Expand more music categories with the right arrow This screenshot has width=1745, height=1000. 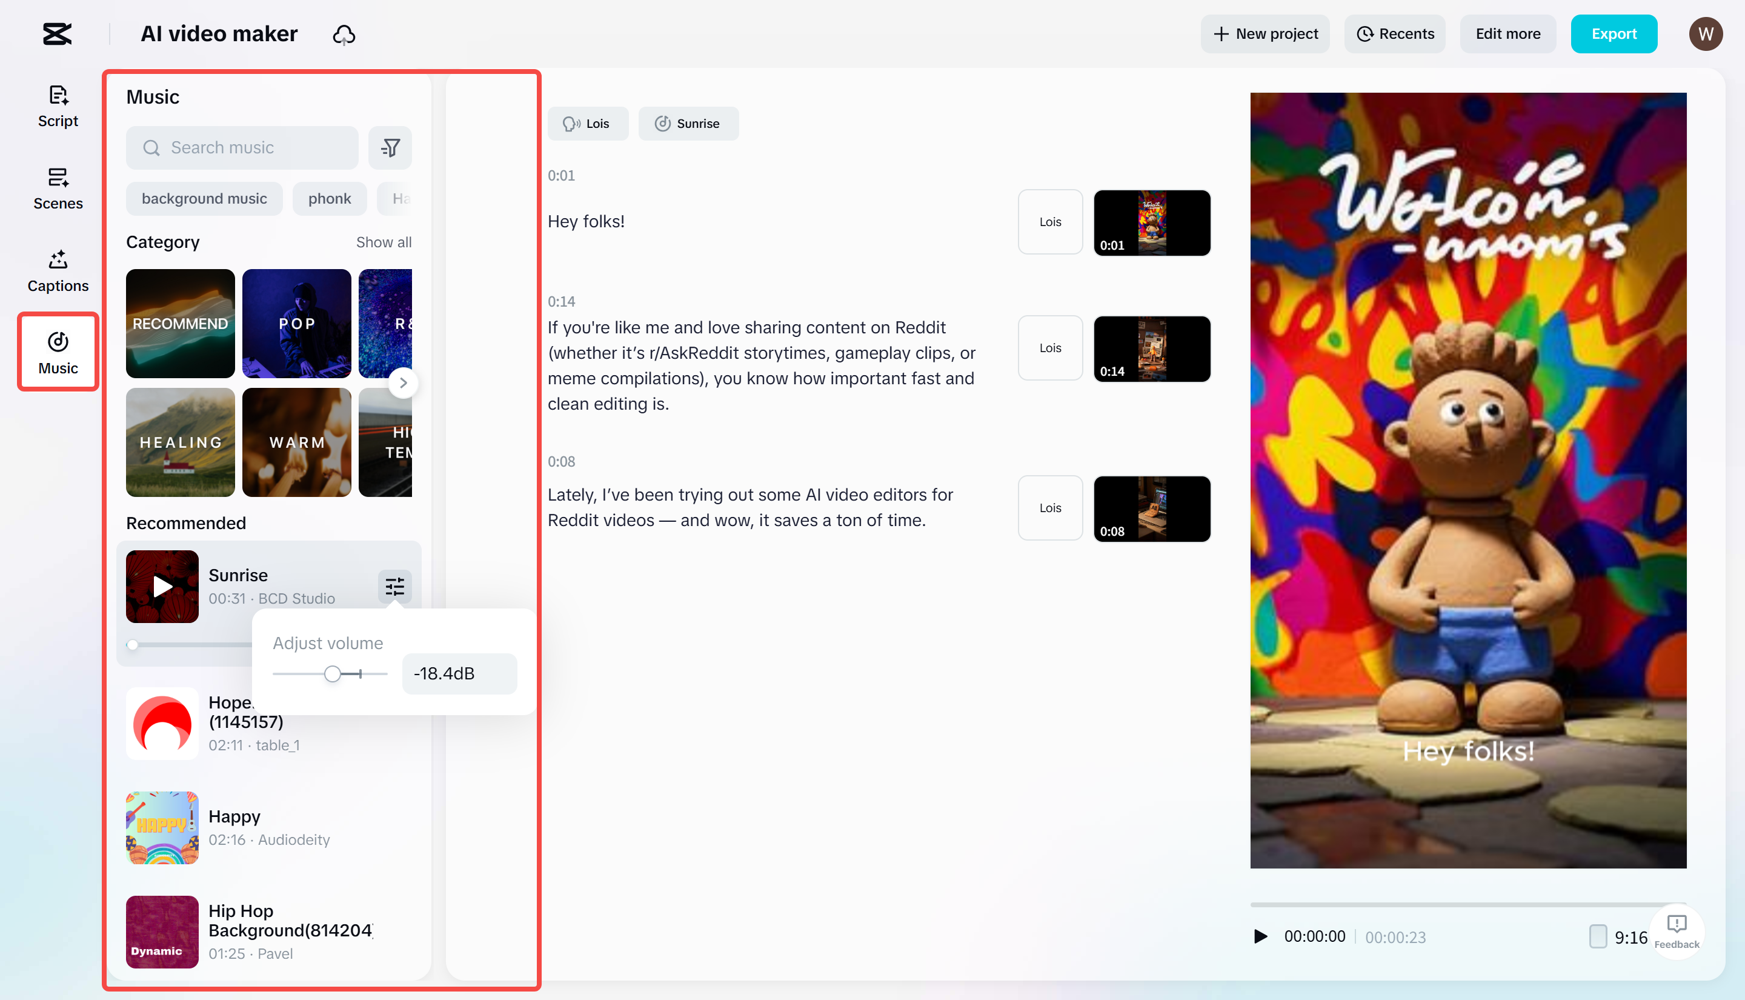tap(404, 382)
